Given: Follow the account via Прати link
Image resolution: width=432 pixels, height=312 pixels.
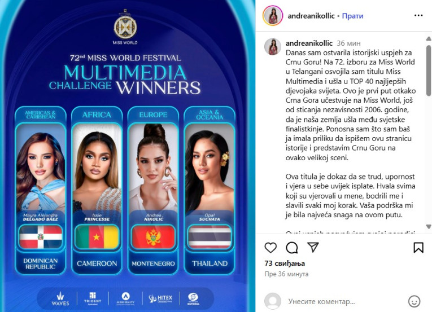Looking at the screenshot, I should click(x=352, y=16).
